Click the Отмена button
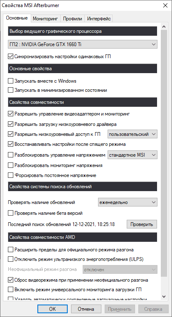The height and width of the screenshot is (317, 172). coord(86,309)
